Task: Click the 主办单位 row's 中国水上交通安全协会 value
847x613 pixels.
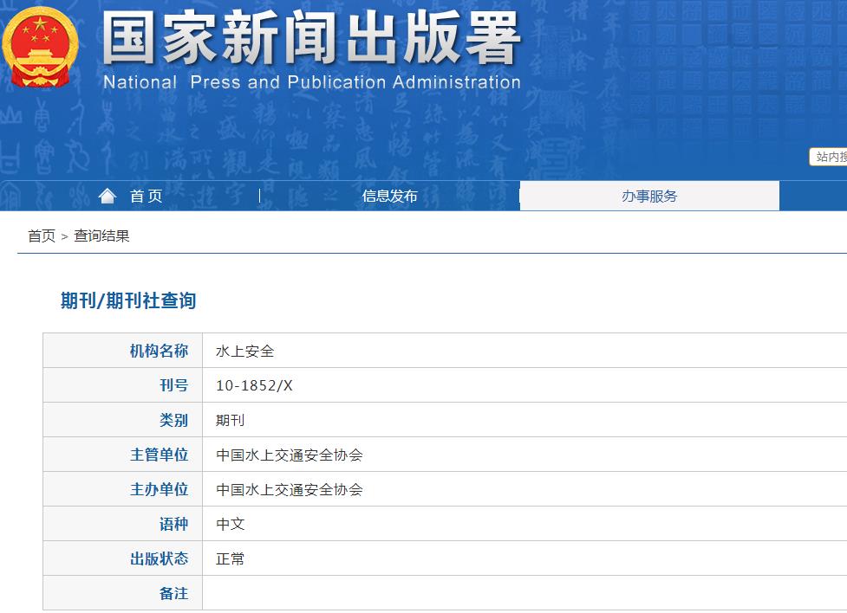Action: click(290, 489)
